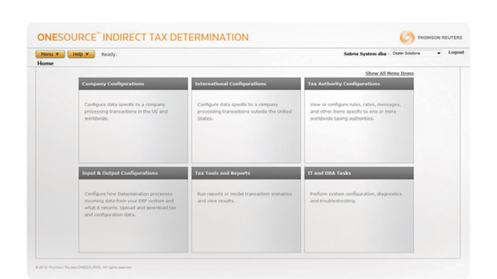Expand the Dealer Solutions company selector
The height and width of the screenshot is (279, 497).
(x=416, y=53)
